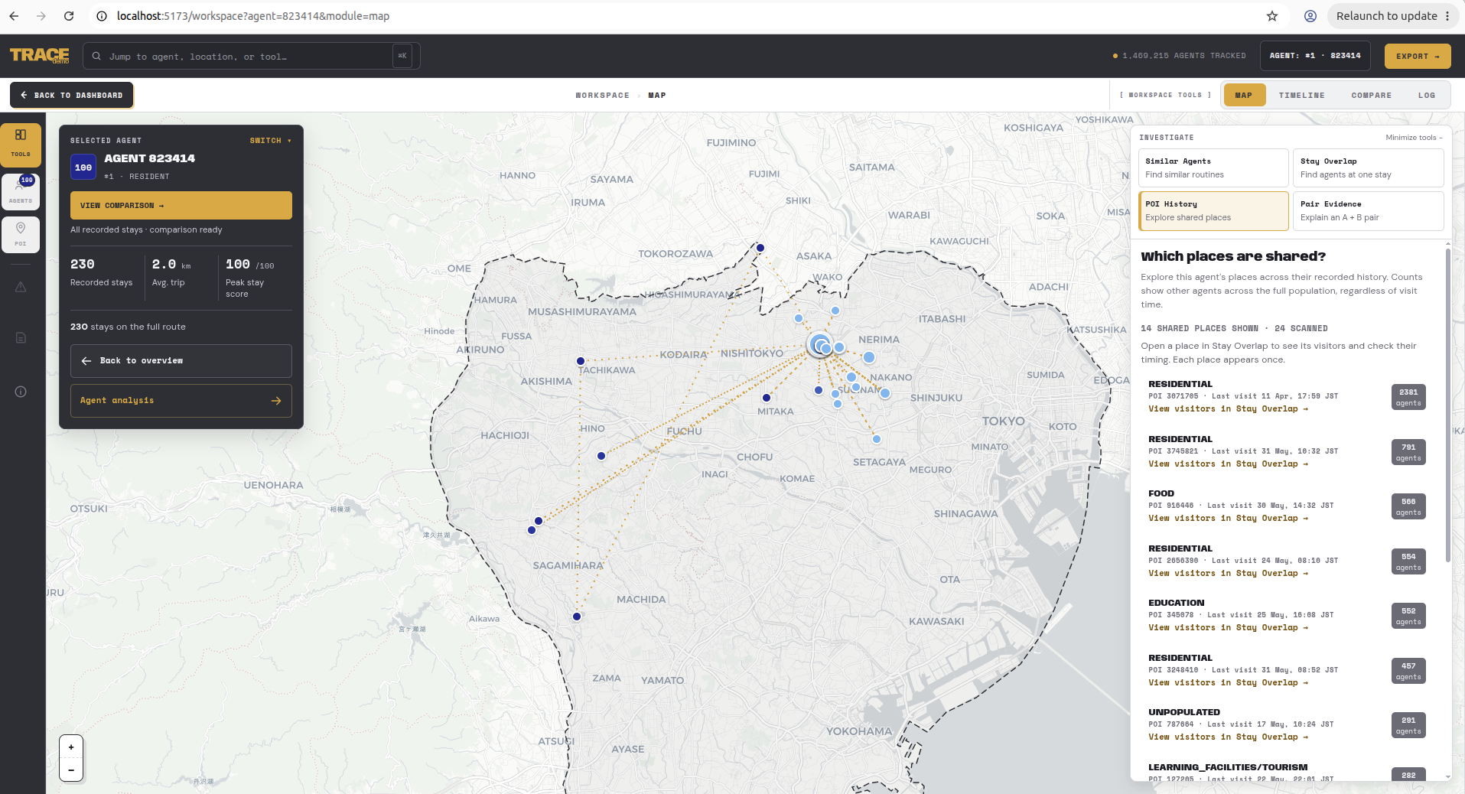1465x794 pixels.
Task: Go back to dashboard
Action: (x=72, y=96)
